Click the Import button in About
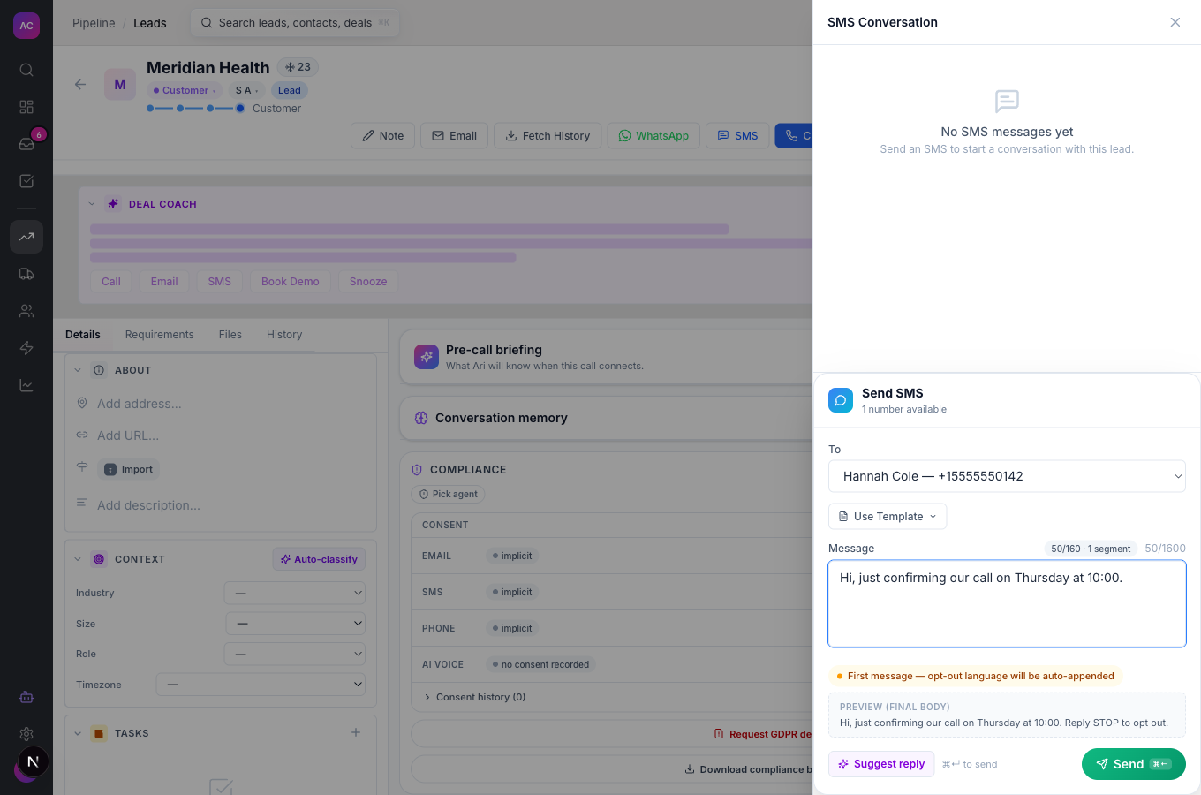 [x=129, y=470]
